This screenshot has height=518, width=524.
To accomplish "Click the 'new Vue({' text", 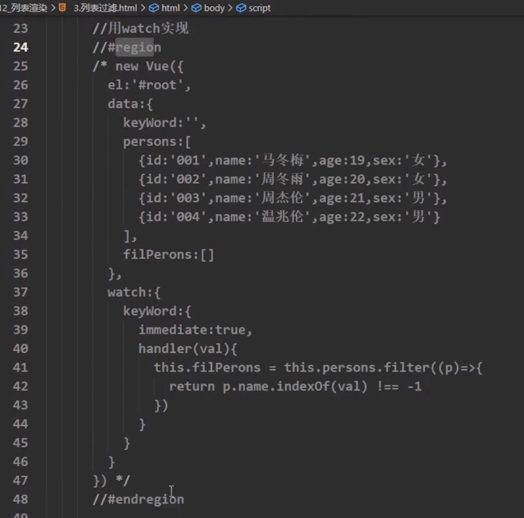I will pos(149,66).
